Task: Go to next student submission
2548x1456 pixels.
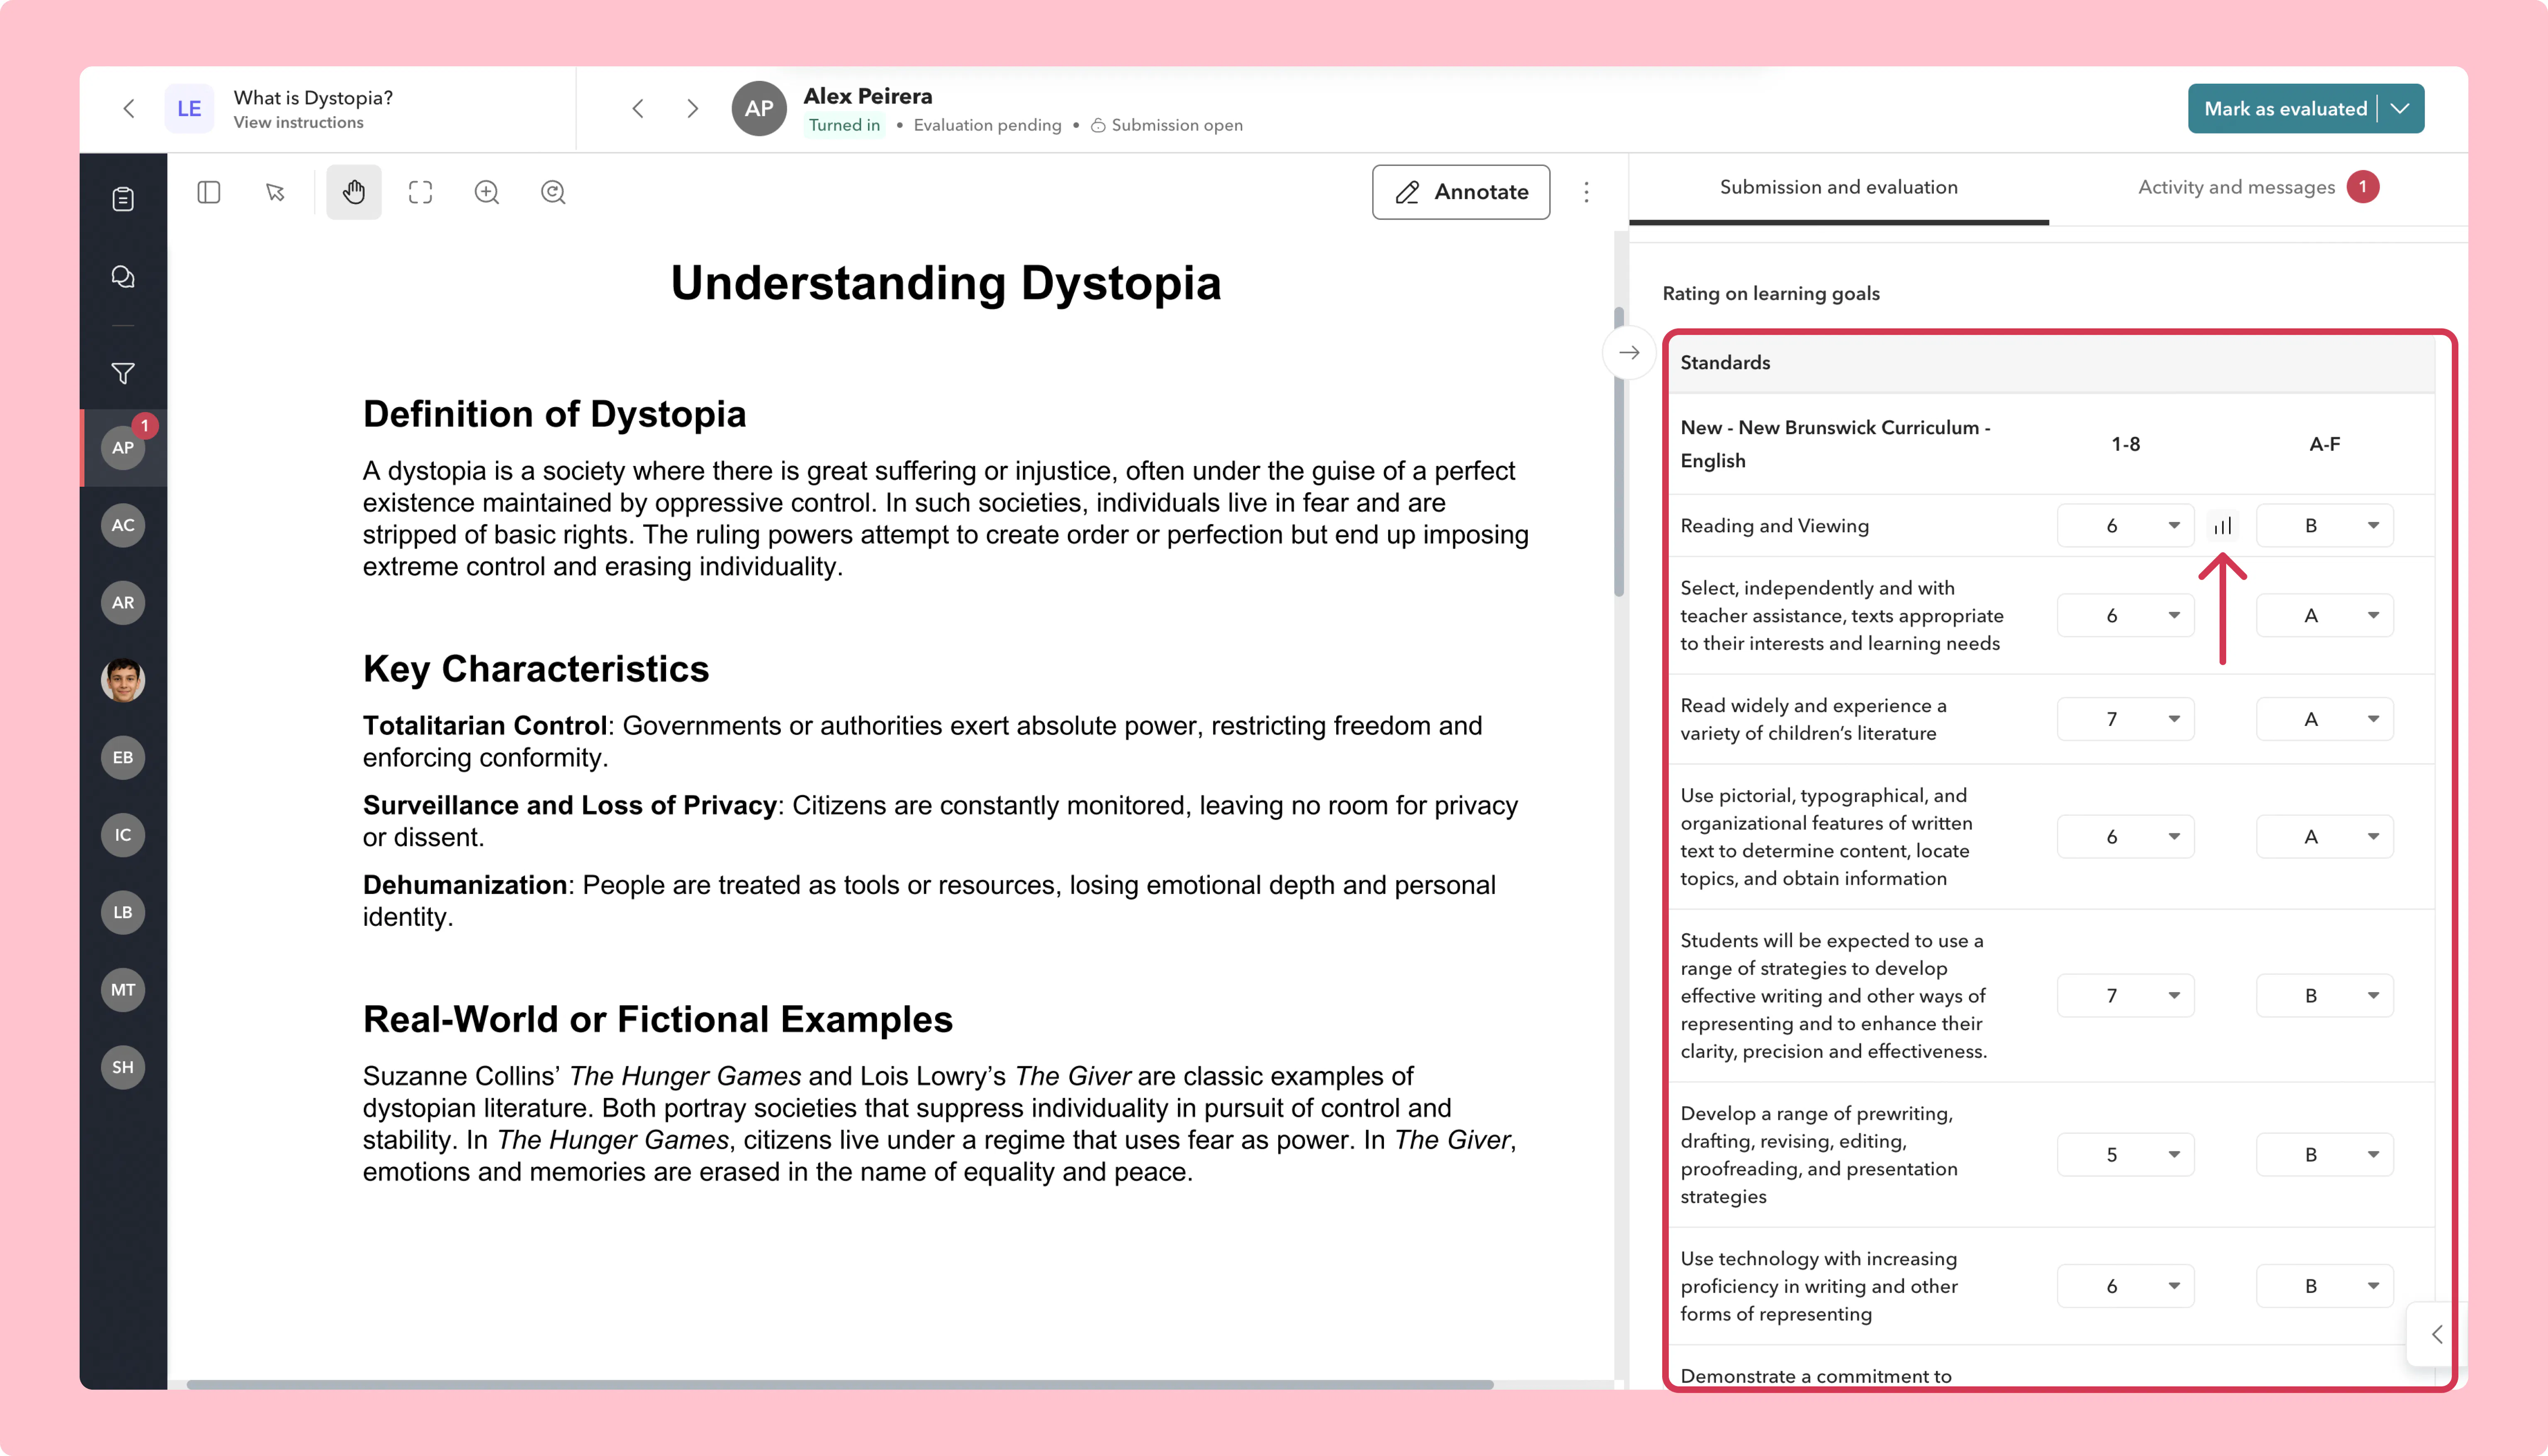Action: point(692,109)
